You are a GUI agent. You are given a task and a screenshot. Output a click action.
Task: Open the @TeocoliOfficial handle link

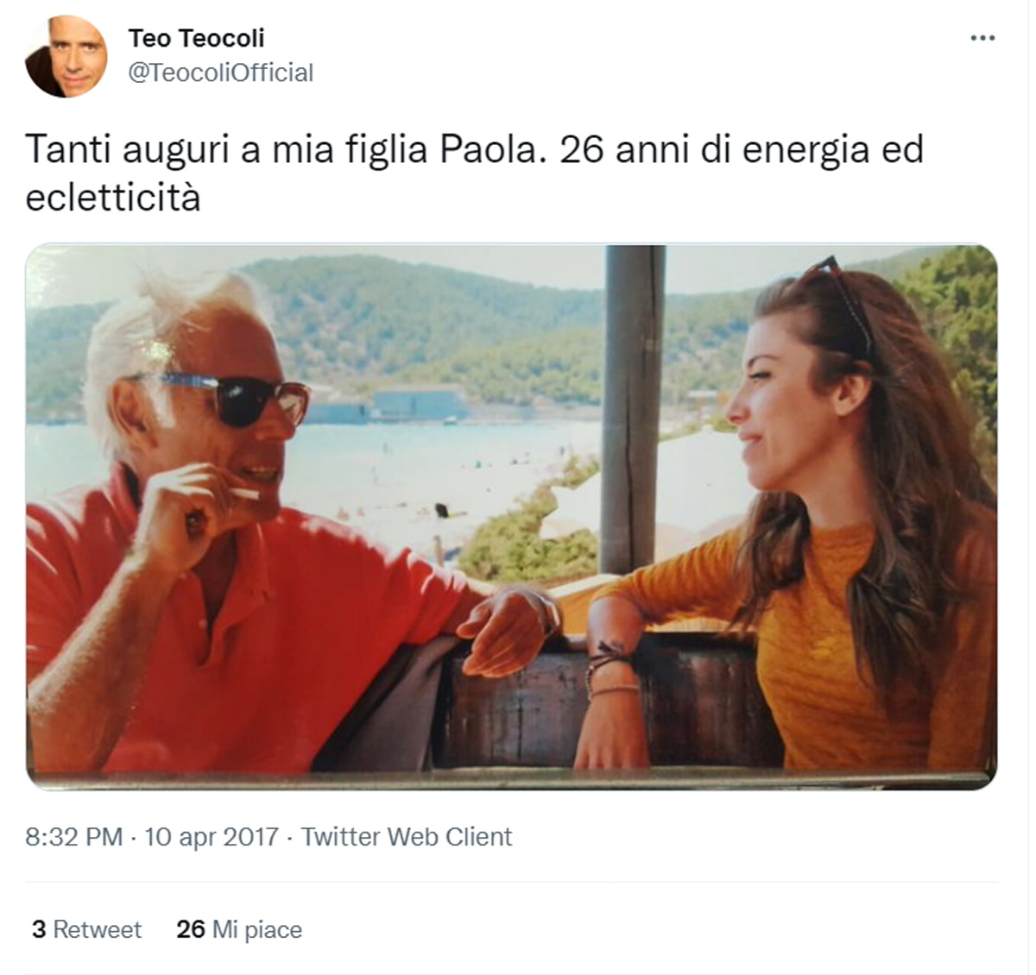220,72
